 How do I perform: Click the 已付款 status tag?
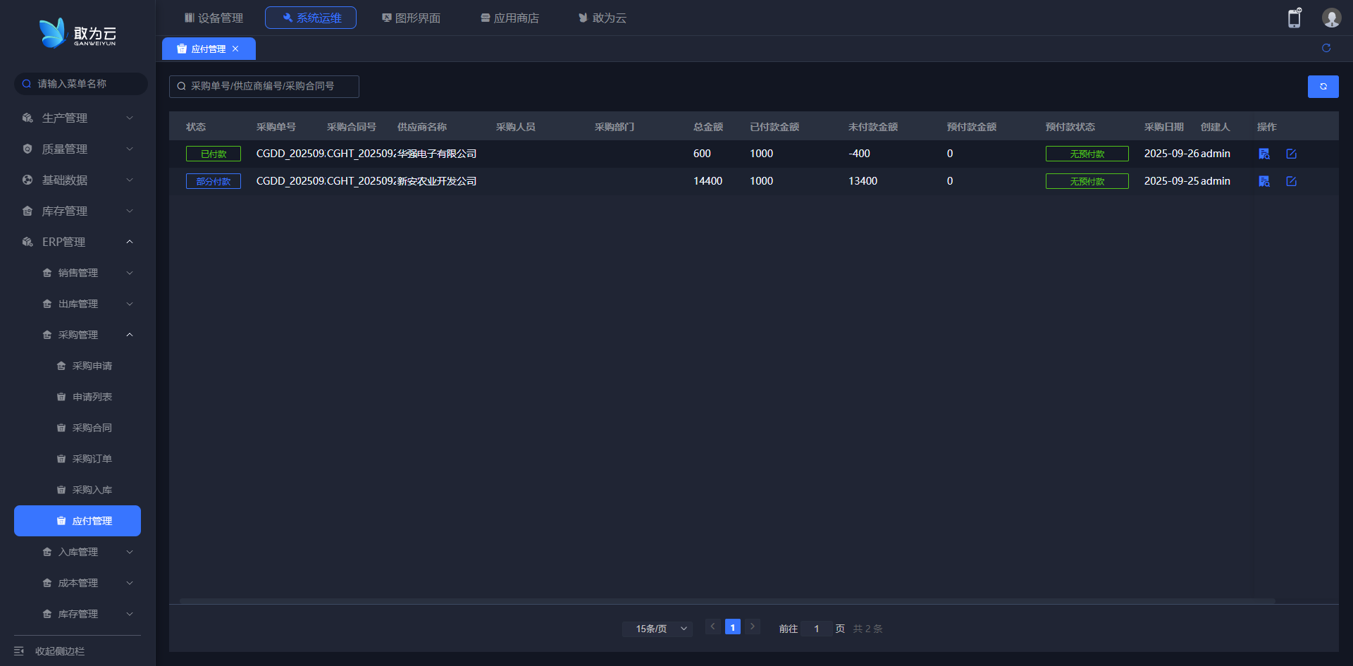214,154
